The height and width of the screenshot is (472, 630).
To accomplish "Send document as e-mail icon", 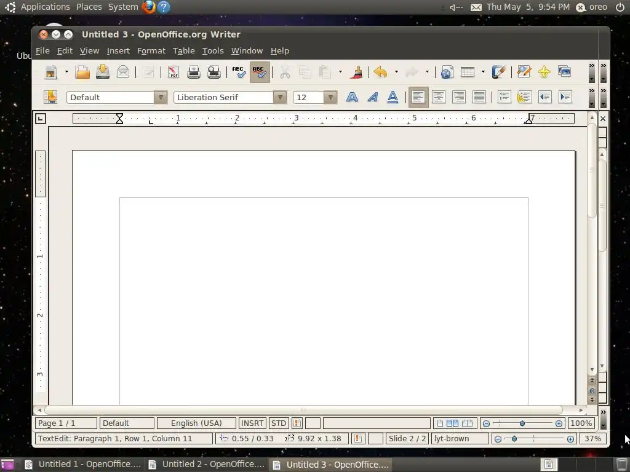I will coord(123,73).
